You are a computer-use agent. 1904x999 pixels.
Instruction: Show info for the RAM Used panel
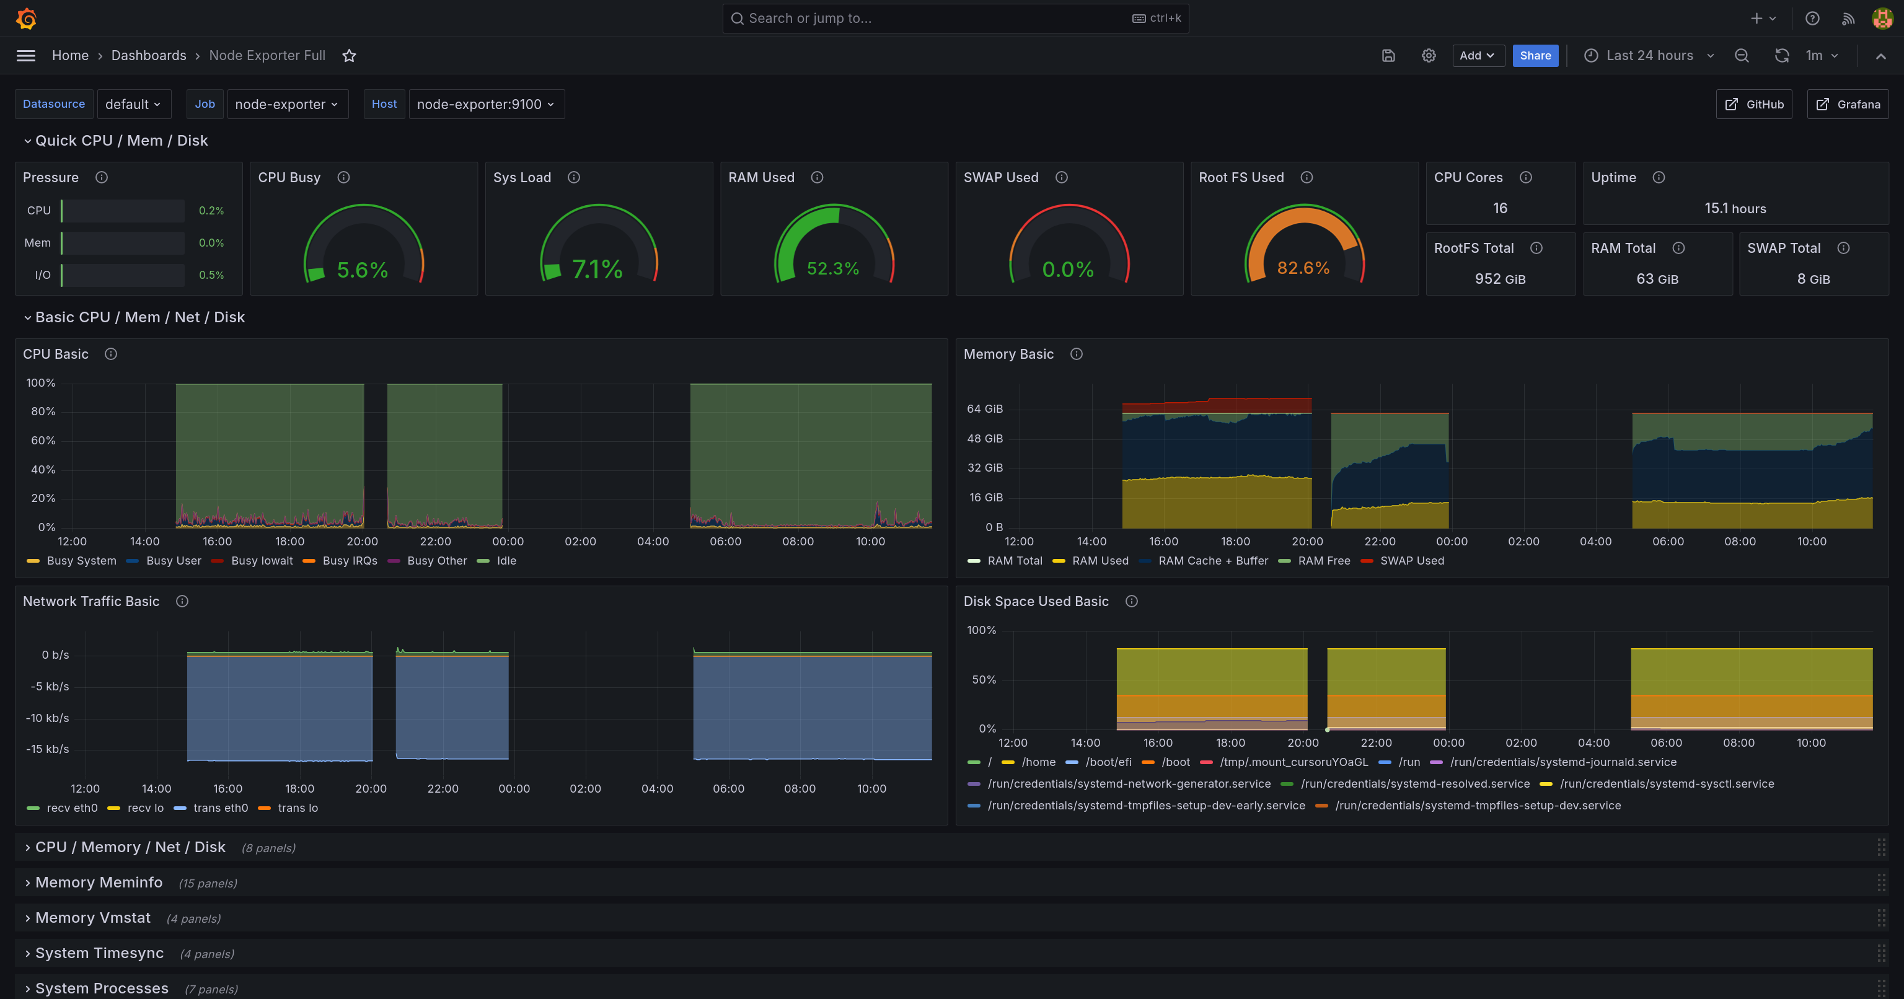[x=817, y=177]
